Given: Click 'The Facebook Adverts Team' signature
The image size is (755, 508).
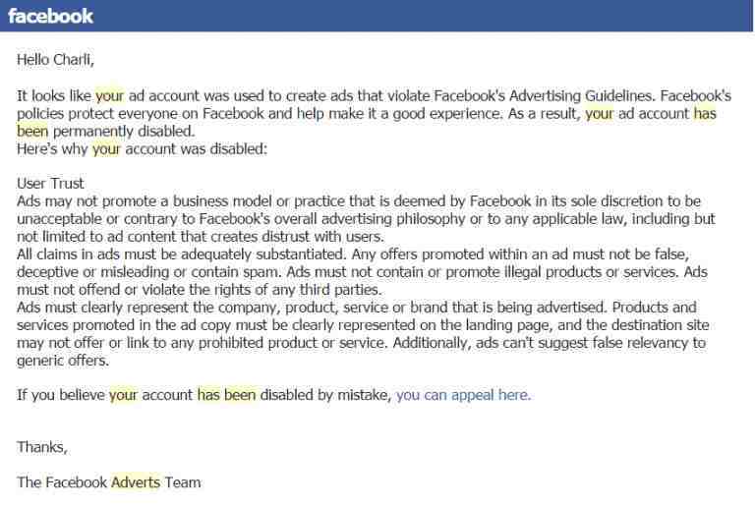Looking at the screenshot, I should coord(109,482).
